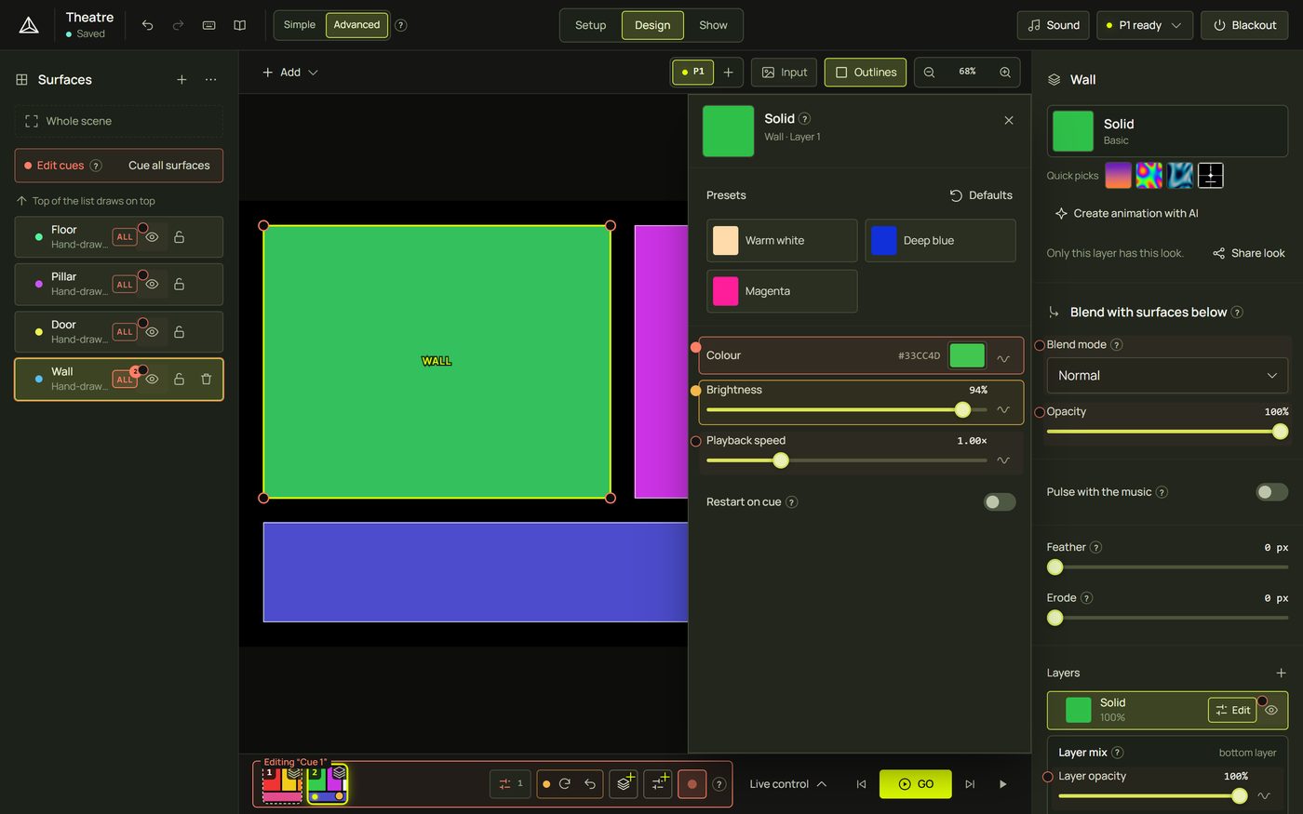Hide the Pillar surface with eye icon
Screen dimensions: 1303x814
(152, 284)
